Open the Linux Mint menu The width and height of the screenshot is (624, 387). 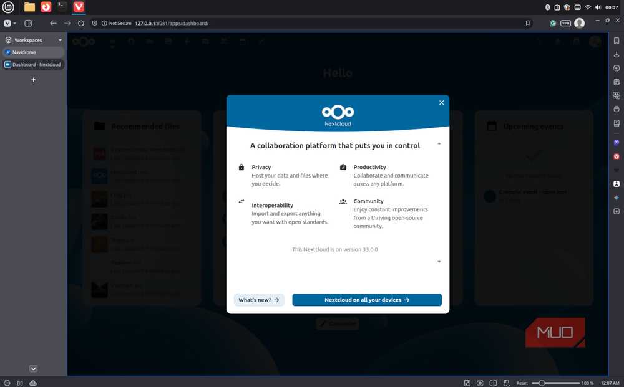pos(8,7)
